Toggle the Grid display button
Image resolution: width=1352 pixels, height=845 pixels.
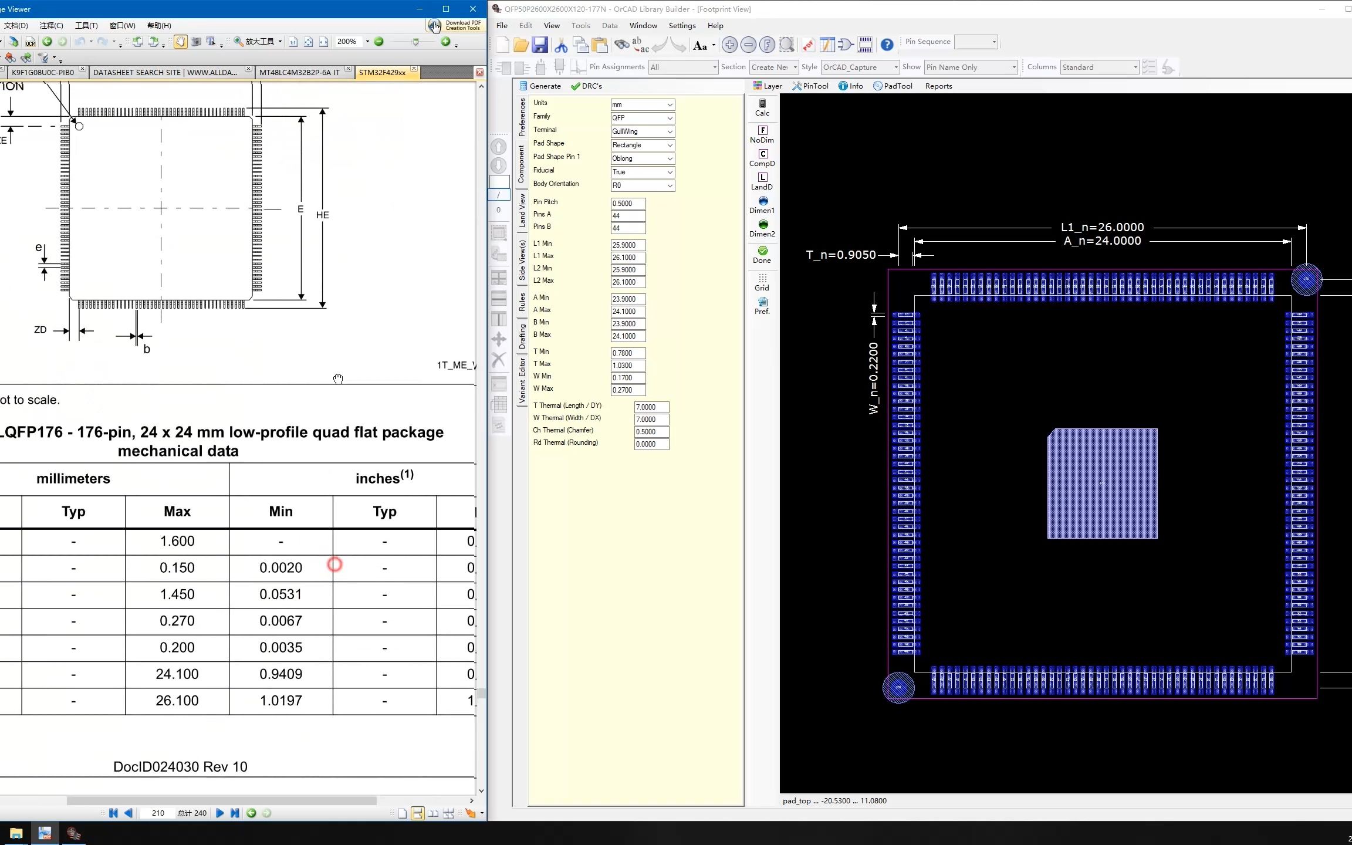762,282
